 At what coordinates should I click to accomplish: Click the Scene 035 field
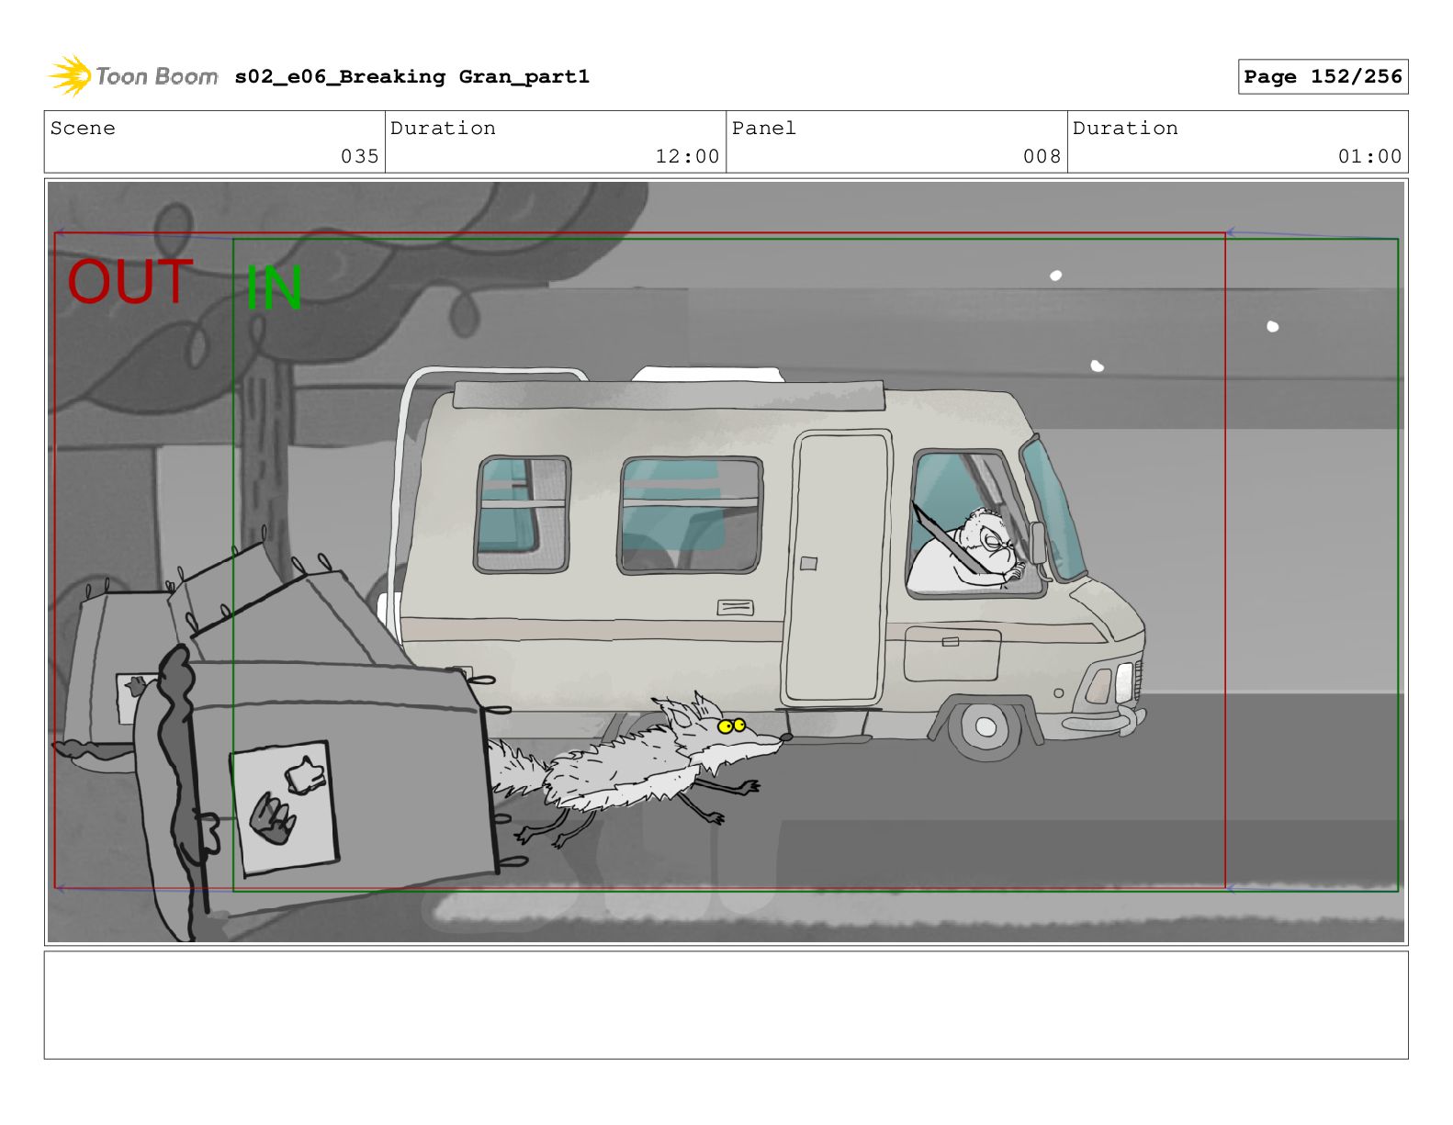(215, 142)
